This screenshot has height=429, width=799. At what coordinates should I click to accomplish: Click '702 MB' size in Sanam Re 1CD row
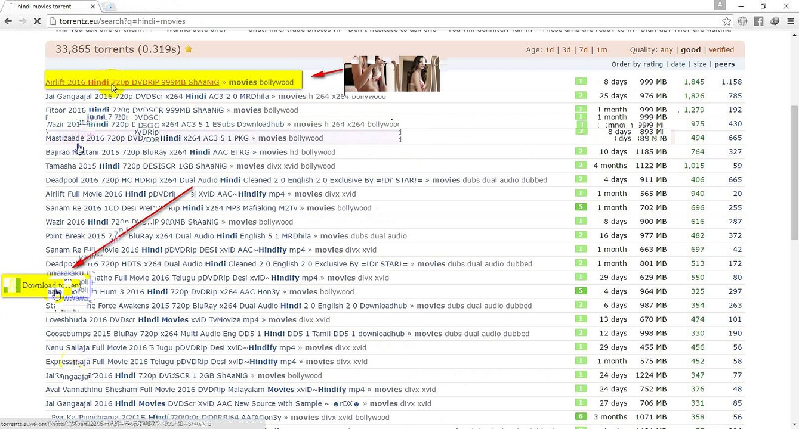(x=653, y=208)
